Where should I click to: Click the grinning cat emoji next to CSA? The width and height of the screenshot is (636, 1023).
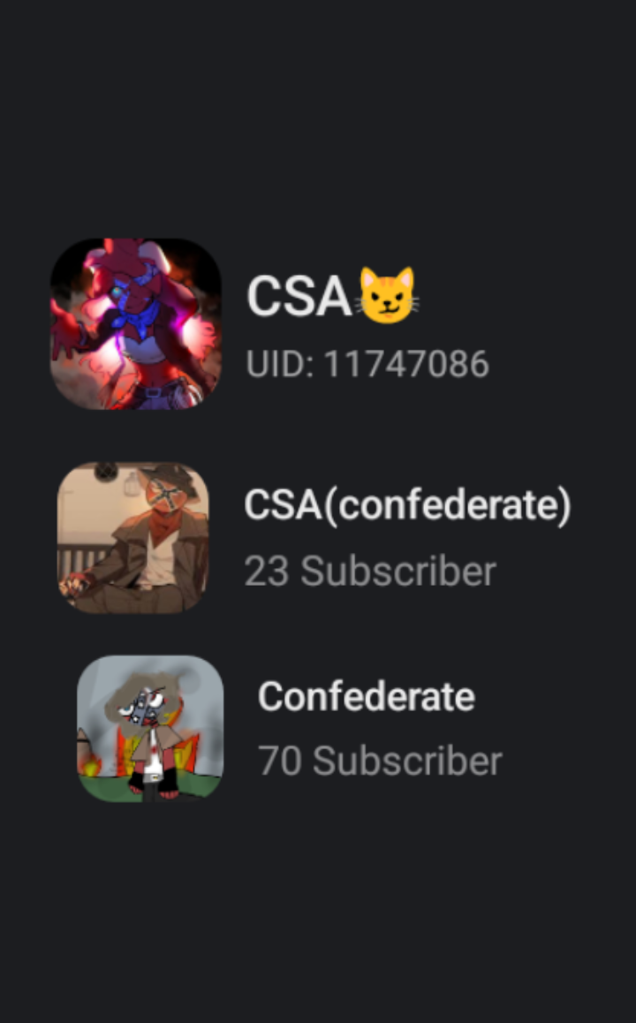pos(388,296)
